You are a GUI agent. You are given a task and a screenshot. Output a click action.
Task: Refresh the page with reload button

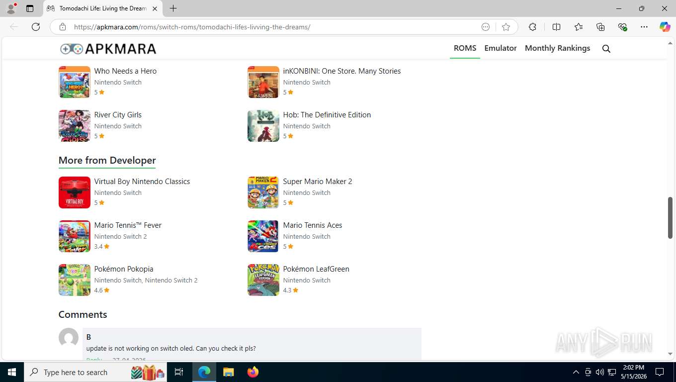click(36, 27)
